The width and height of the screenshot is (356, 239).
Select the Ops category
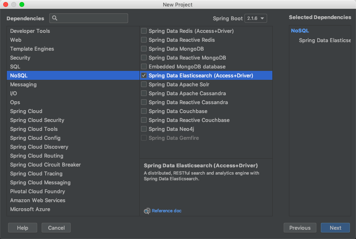[x=73, y=102]
